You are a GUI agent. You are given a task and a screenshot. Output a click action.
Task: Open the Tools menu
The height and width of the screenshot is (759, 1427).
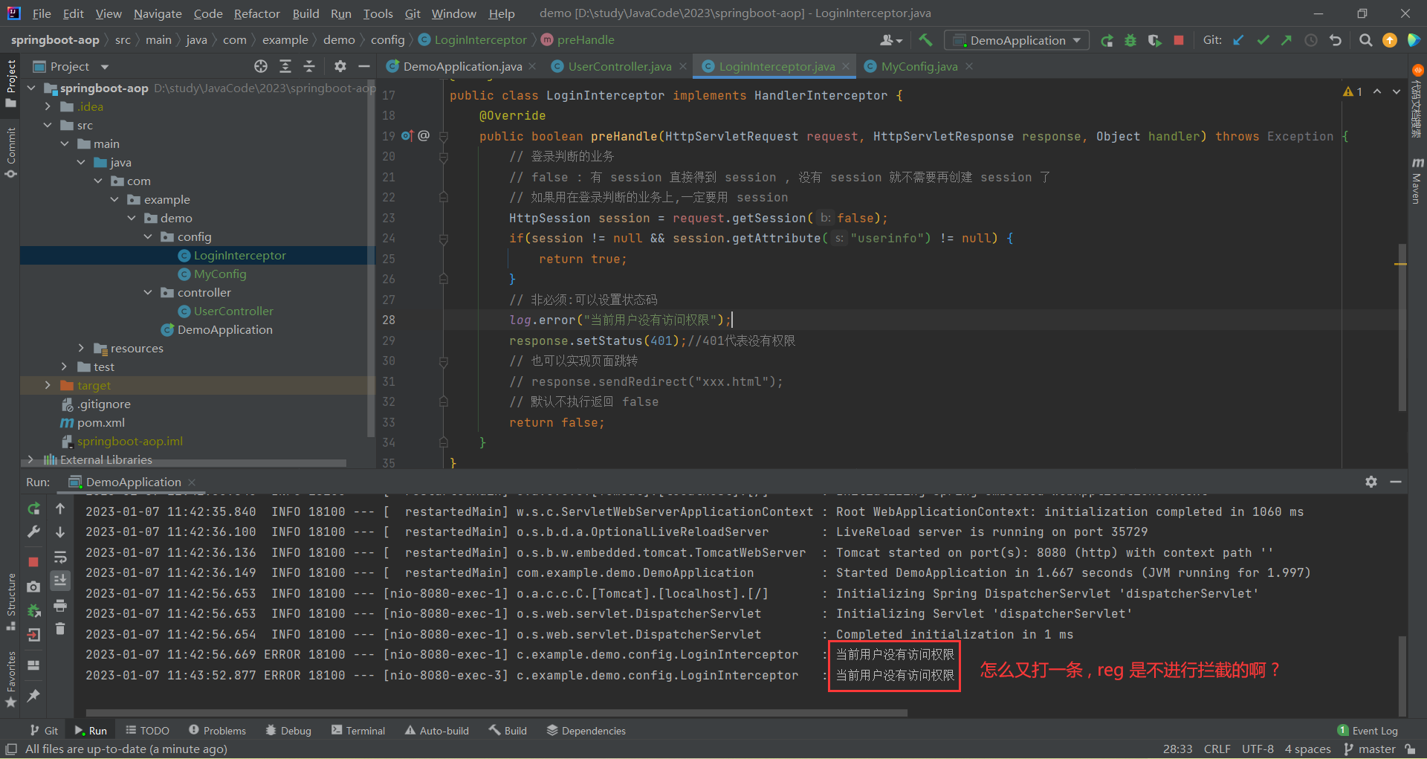[x=378, y=13]
